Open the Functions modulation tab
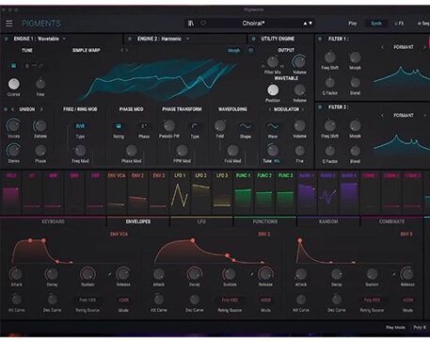 [265, 221]
